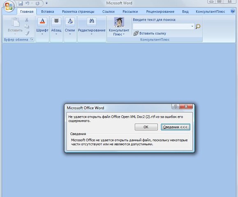238x197 pixels.
Task: Click the Word Help question mark icon
Action: 233,11
